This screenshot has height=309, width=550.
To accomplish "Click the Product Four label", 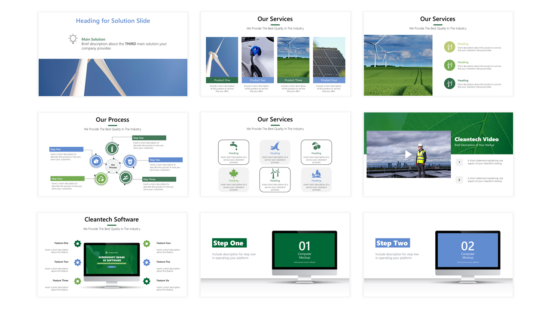I will (x=329, y=80).
